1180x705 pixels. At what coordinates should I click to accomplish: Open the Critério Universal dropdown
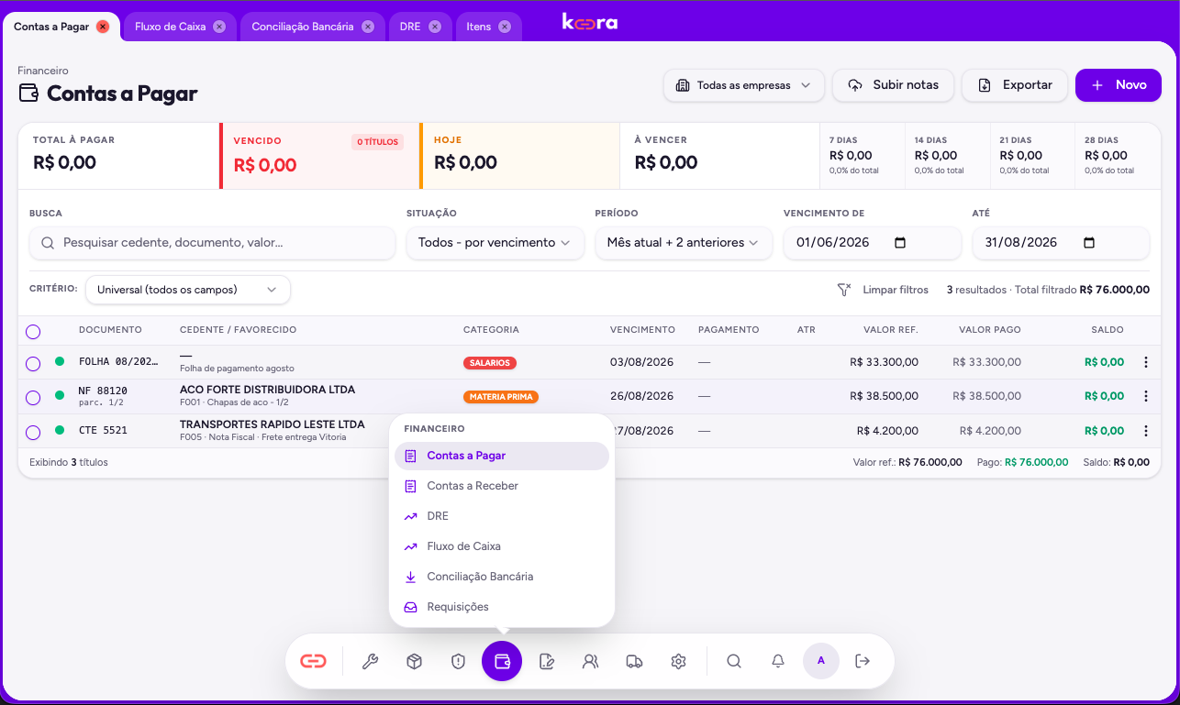[188, 290]
